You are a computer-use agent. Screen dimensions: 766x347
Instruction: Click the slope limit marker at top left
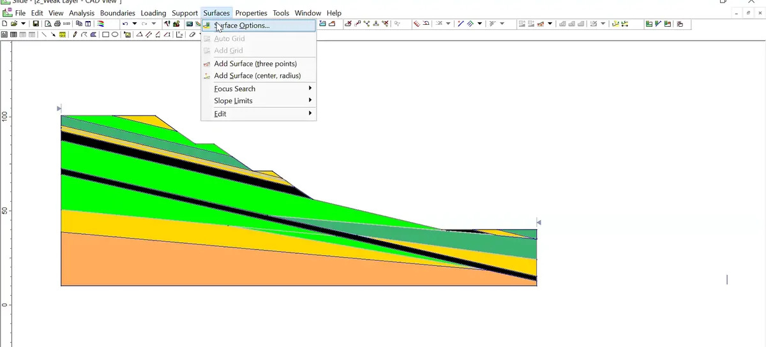click(x=59, y=108)
